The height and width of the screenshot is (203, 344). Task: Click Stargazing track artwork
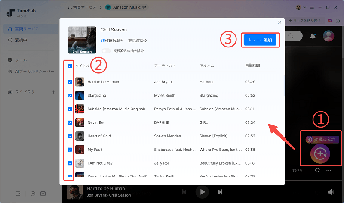[80, 95]
